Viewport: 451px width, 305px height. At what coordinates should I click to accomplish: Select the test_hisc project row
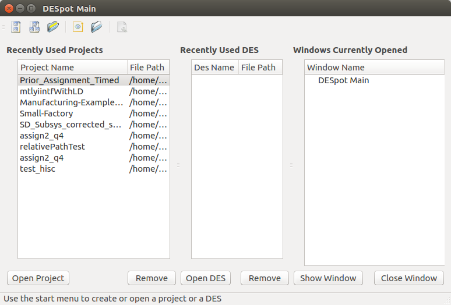(38, 169)
